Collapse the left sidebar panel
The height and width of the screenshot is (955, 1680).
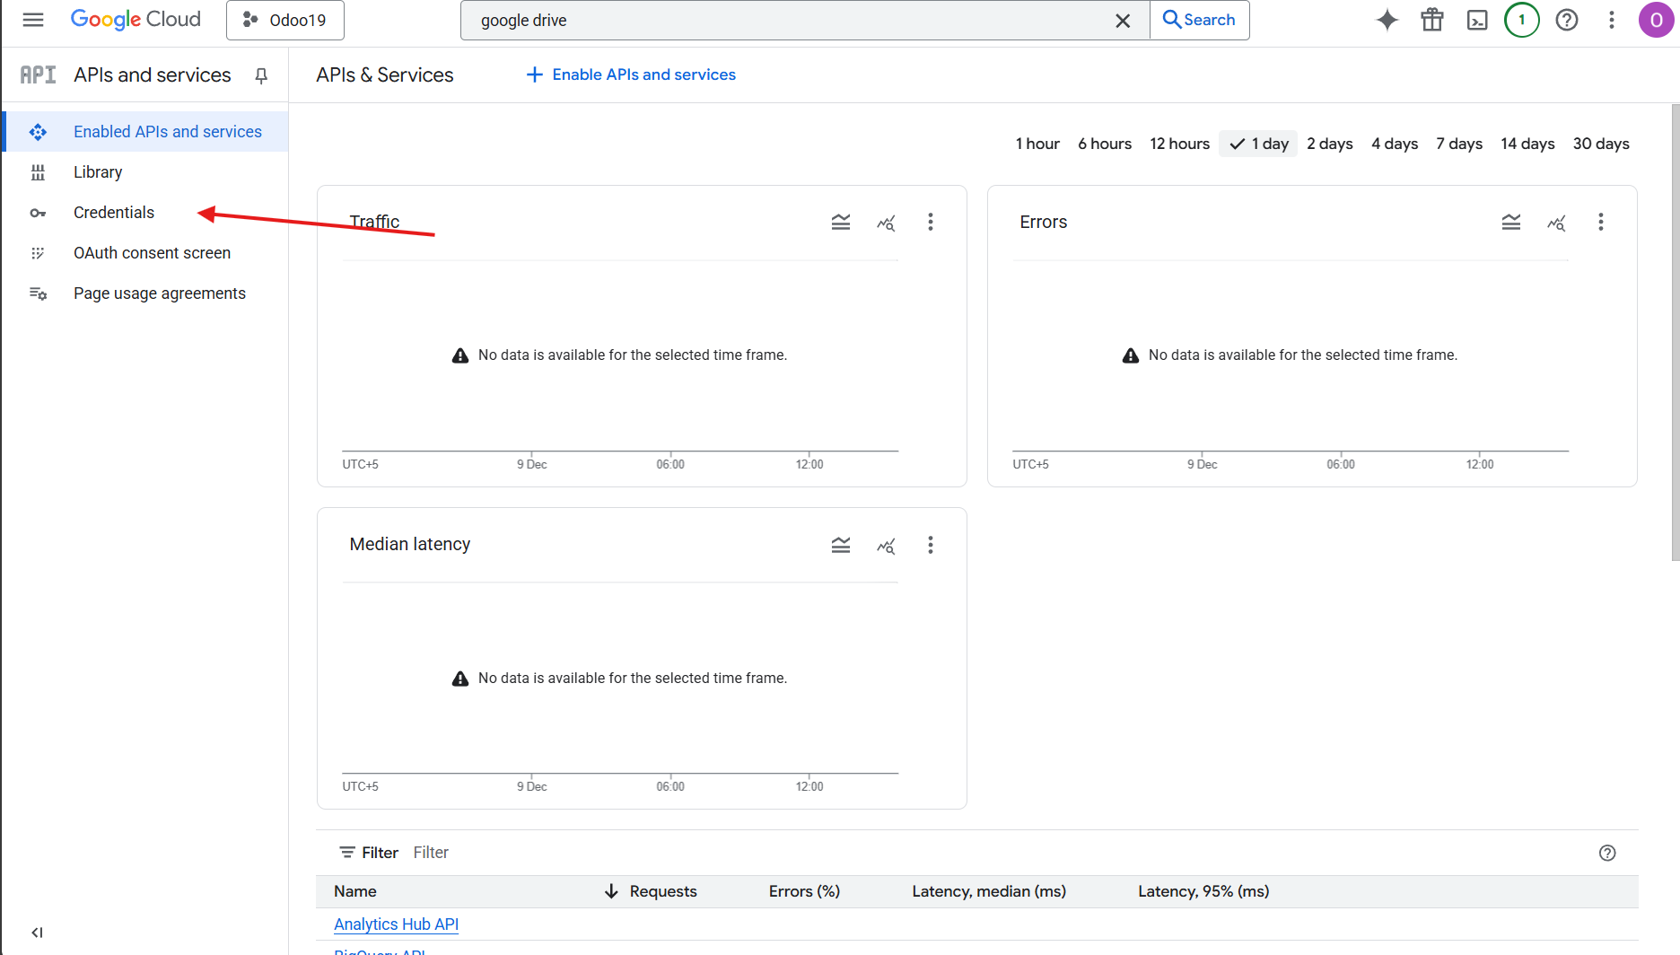[37, 933]
